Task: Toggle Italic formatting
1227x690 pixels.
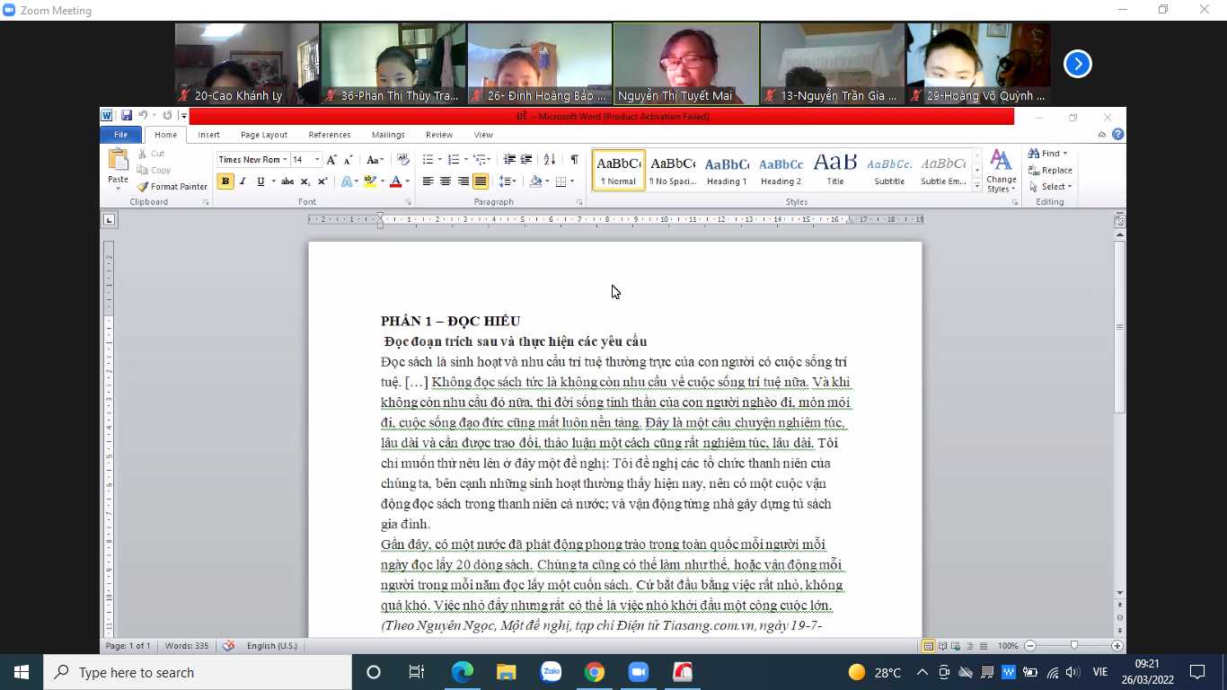Action: [243, 181]
